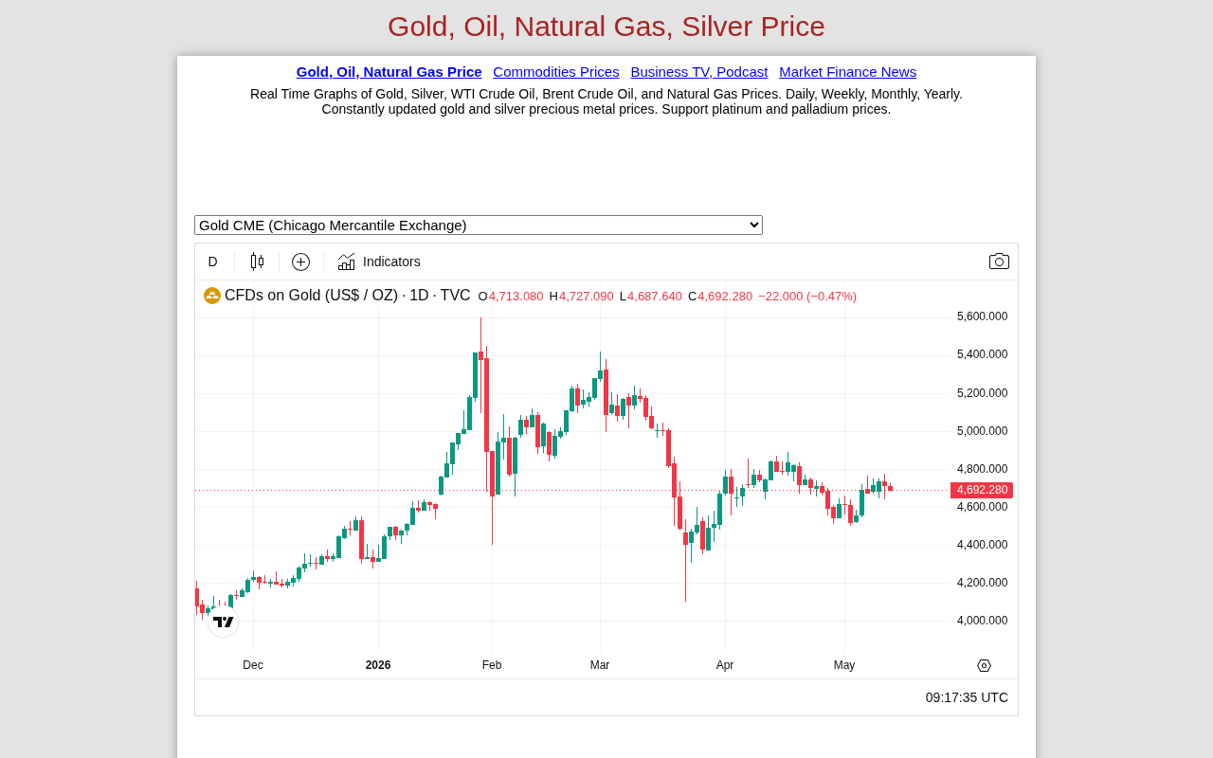
Task: Change the D interval setting
Action: tap(212, 262)
